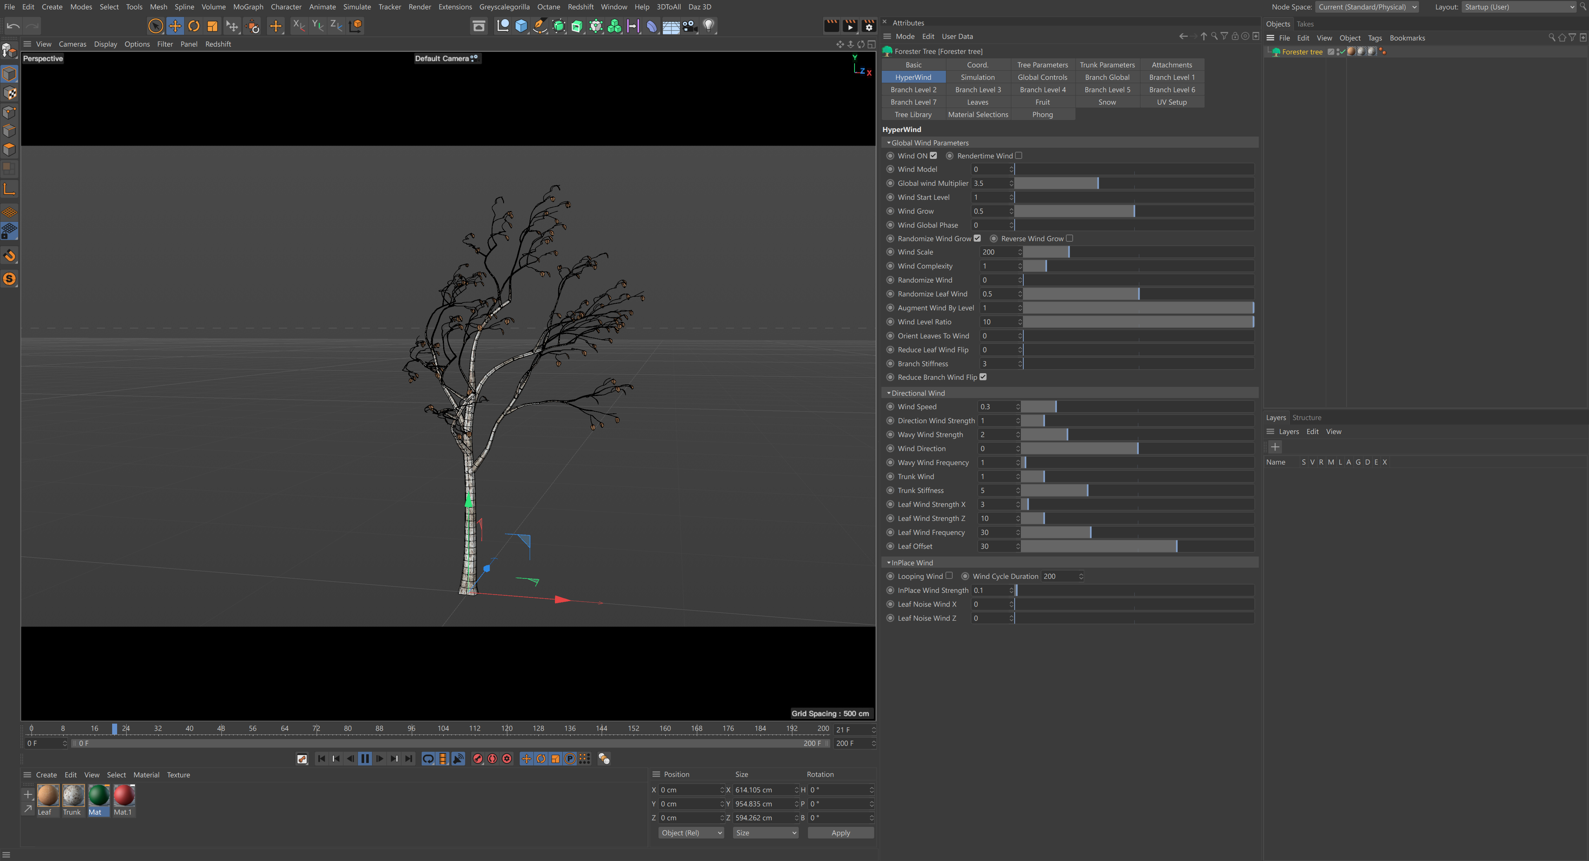1589x861 pixels.
Task: Click Render to Picture Viewer icon
Action: point(850,26)
